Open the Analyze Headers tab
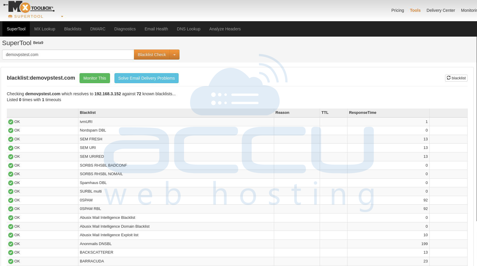 coord(225,29)
